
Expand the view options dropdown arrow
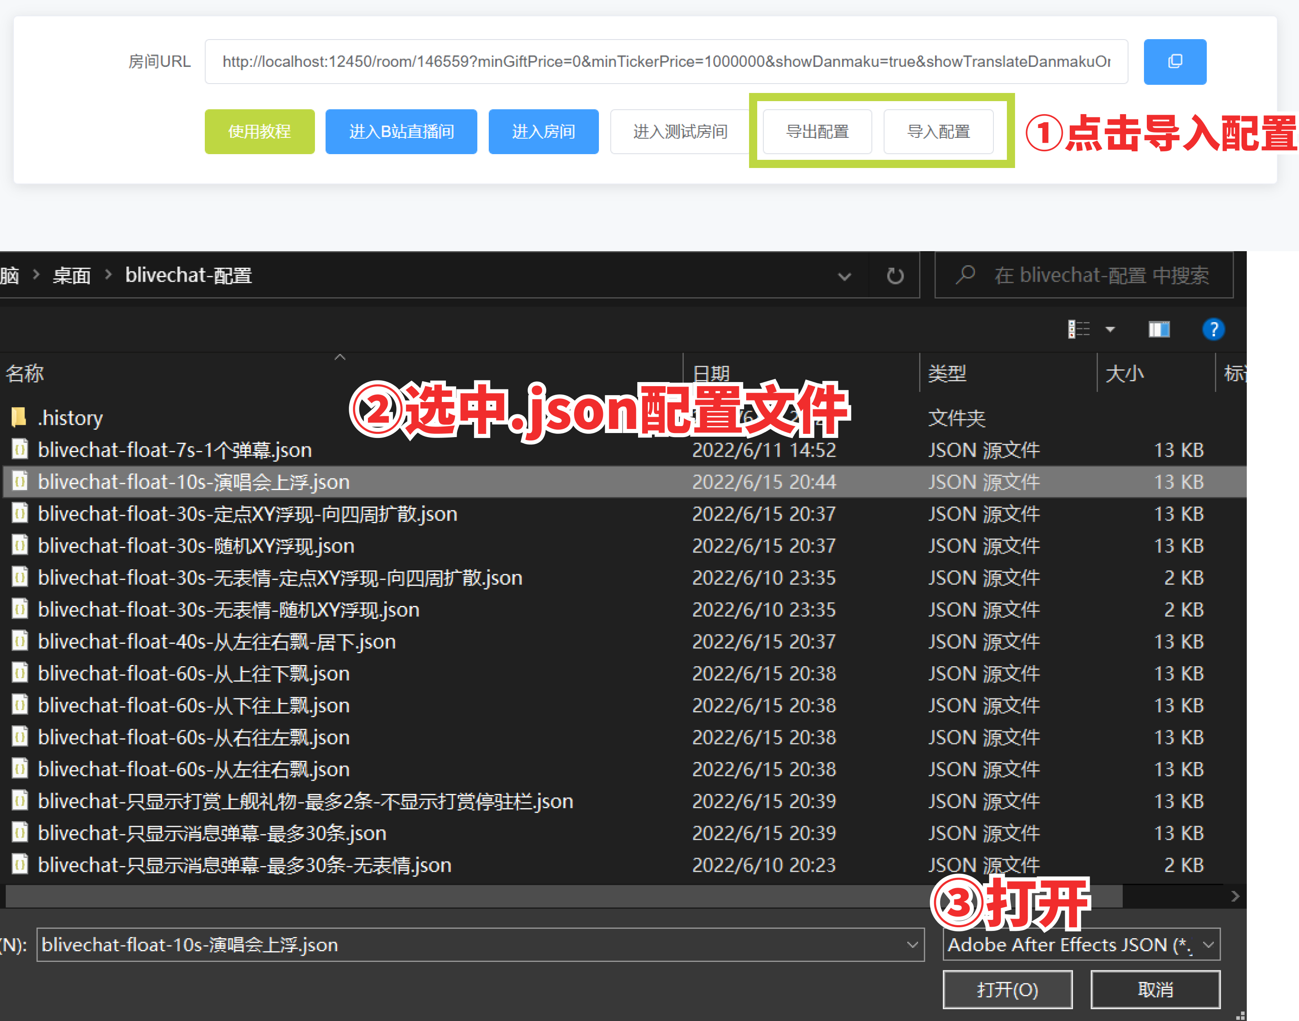[1110, 329]
